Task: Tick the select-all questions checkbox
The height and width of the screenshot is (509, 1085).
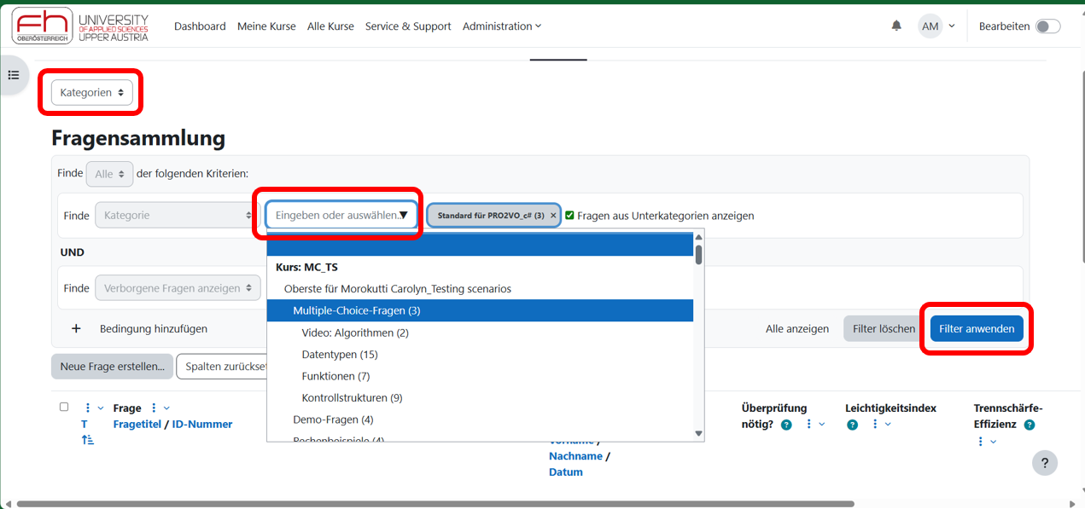Action: (64, 408)
